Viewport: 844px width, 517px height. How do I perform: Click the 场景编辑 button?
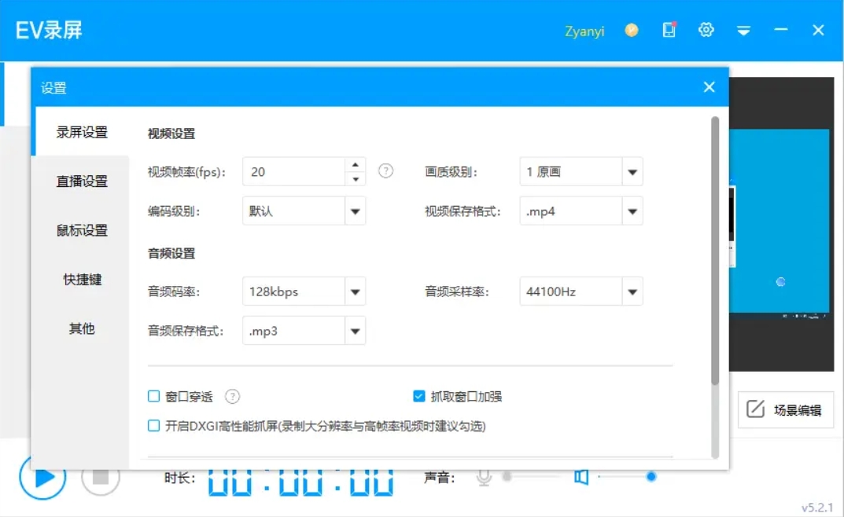pos(785,410)
